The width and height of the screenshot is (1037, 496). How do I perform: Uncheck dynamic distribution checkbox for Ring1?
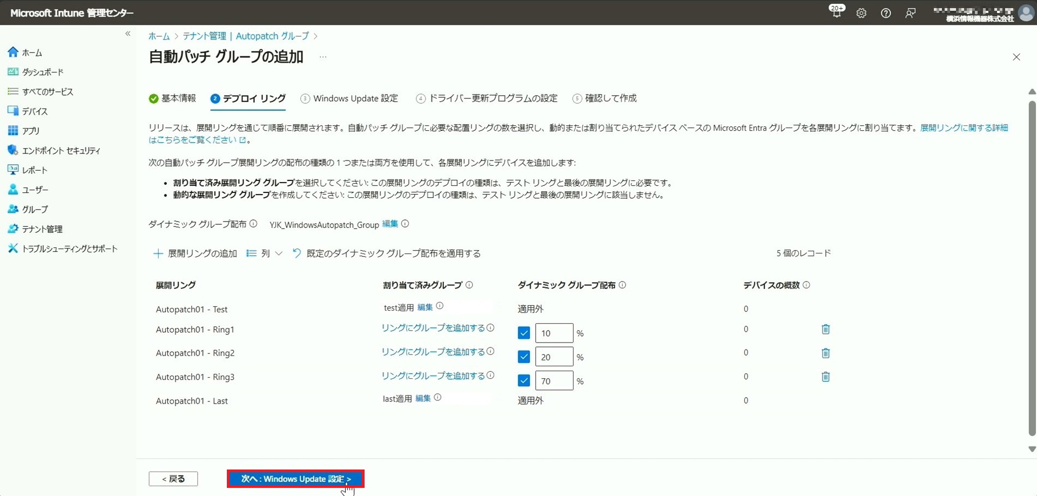(x=524, y=333)
